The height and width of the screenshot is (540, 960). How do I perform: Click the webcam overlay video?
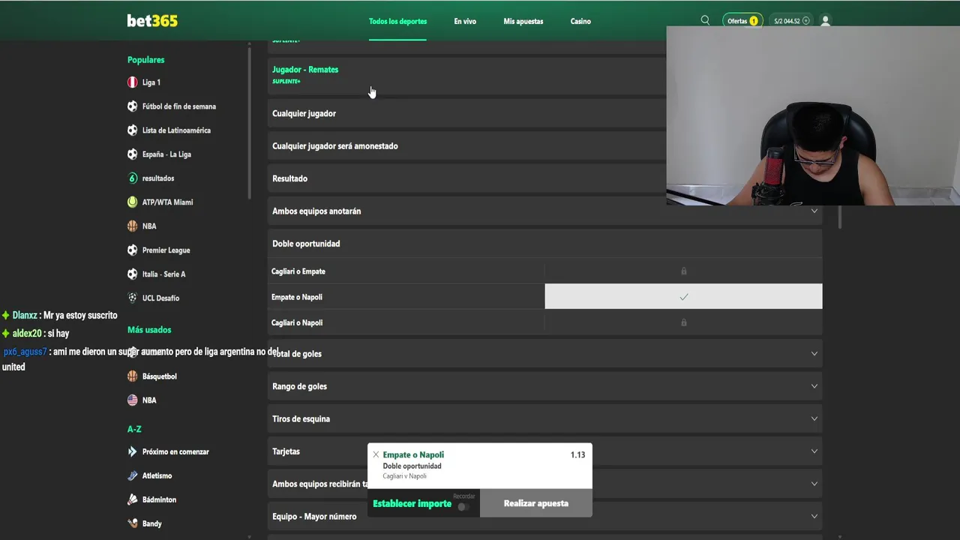tap(813, 116)
